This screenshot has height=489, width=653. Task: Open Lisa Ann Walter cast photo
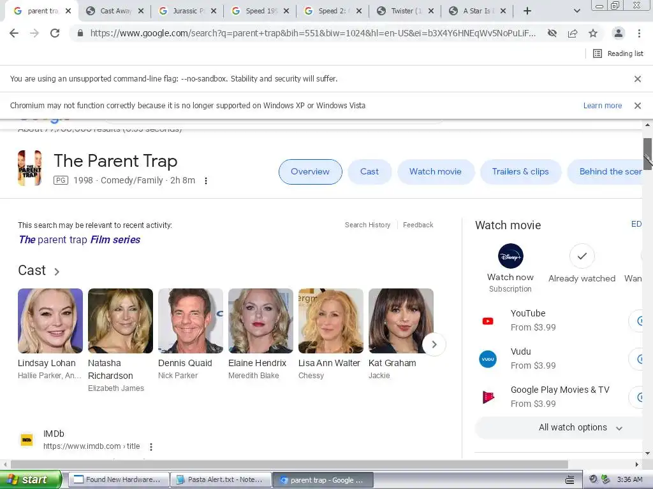pos(331,321)
